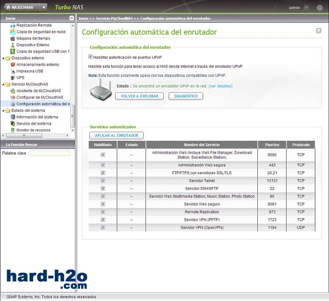
Task: Uncheck Servidor Telnet checkbox
Action: pos(103,180)
